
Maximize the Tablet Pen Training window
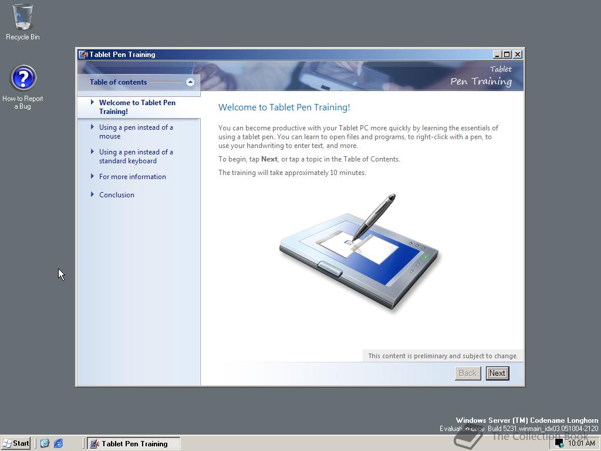coord(507,55)
